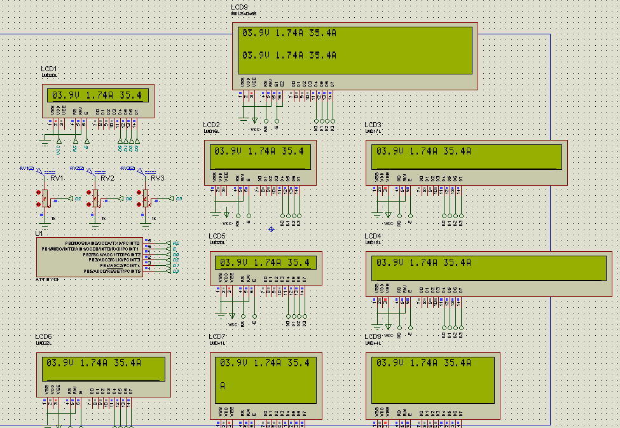Click the LCD1 display component
This screenshot has height=428, width=620.
tap(98, 96)
